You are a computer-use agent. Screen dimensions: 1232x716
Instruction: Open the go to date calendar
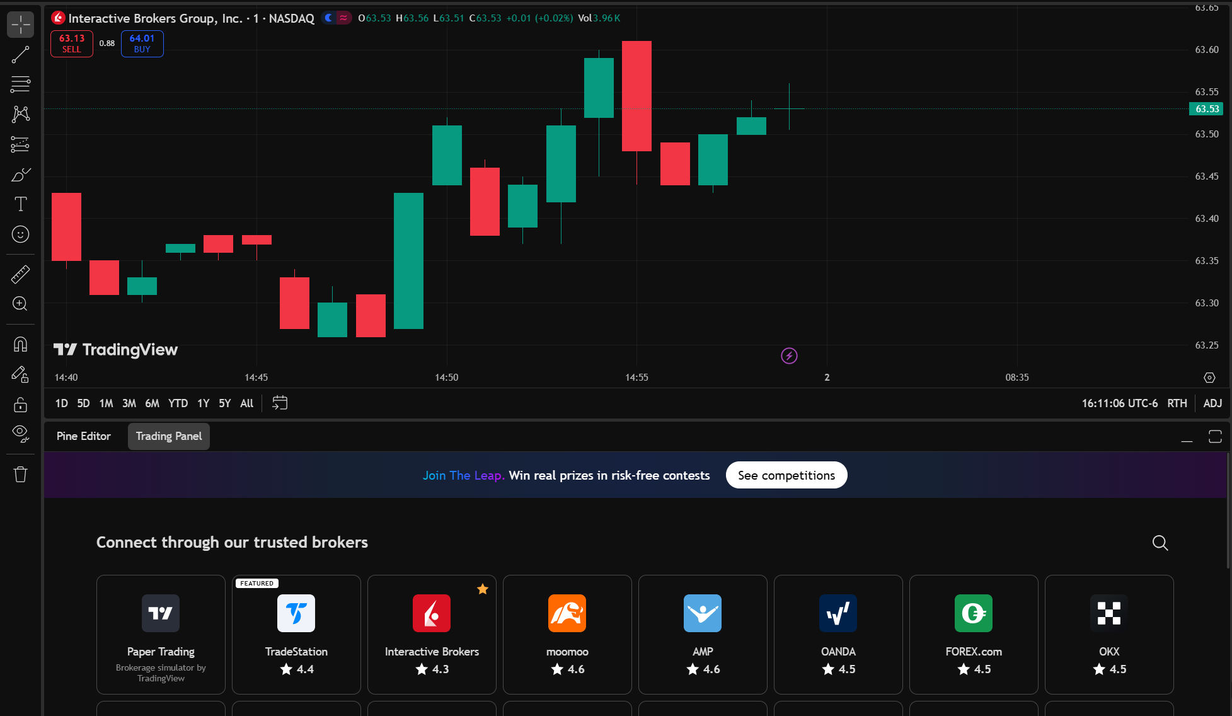tap(280, 403)
